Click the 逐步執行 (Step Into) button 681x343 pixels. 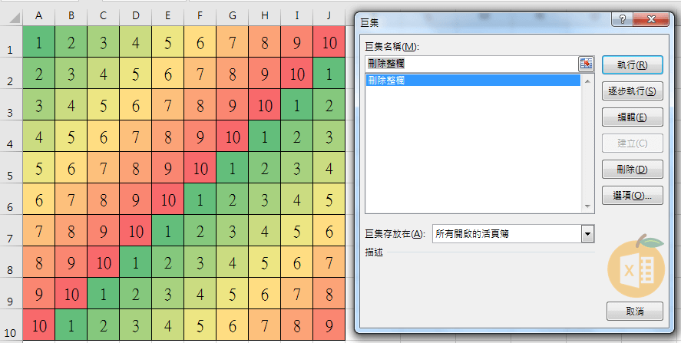pyautogui.click(x=633, y=91)
